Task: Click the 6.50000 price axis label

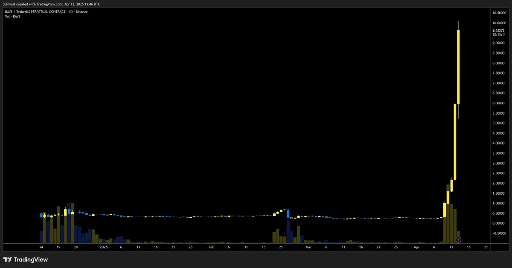Action: [499, 93]
